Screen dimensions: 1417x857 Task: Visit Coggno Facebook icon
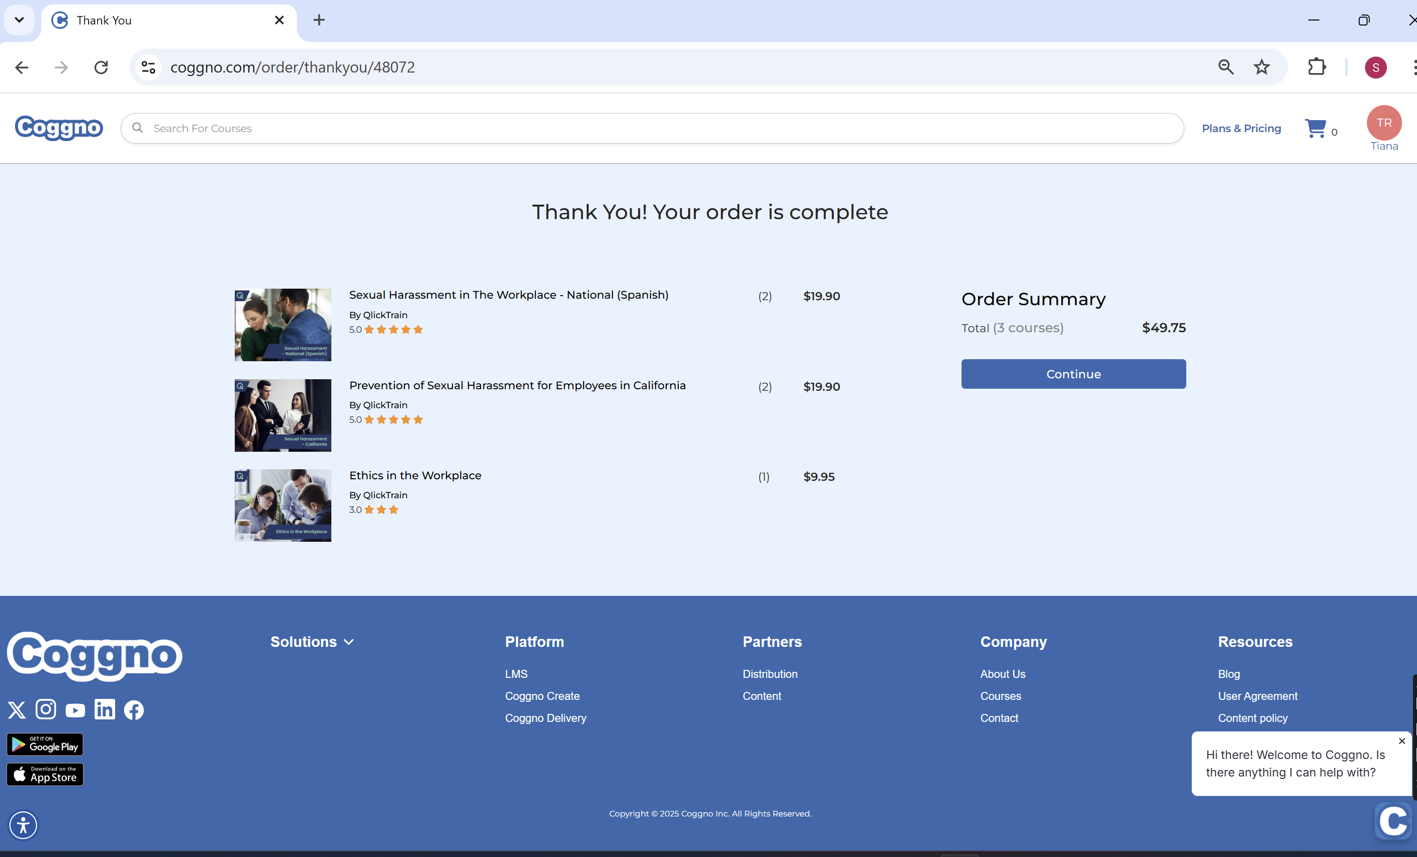click(x=134, y=710)
